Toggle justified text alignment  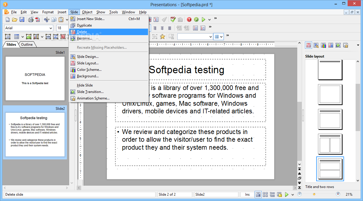coord(170,28)
